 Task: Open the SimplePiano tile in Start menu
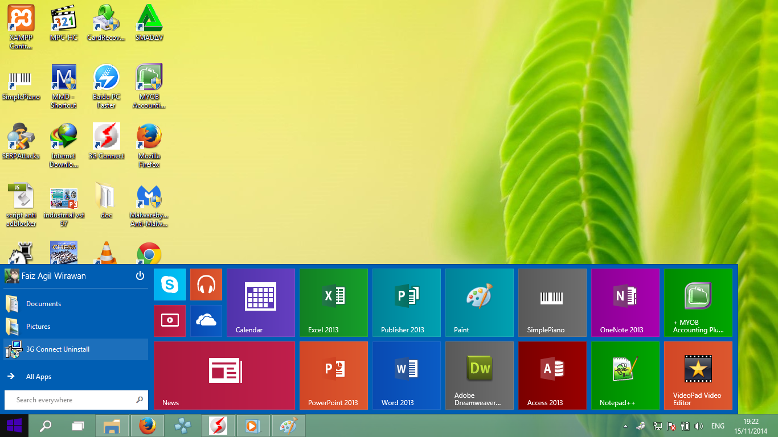552,303
